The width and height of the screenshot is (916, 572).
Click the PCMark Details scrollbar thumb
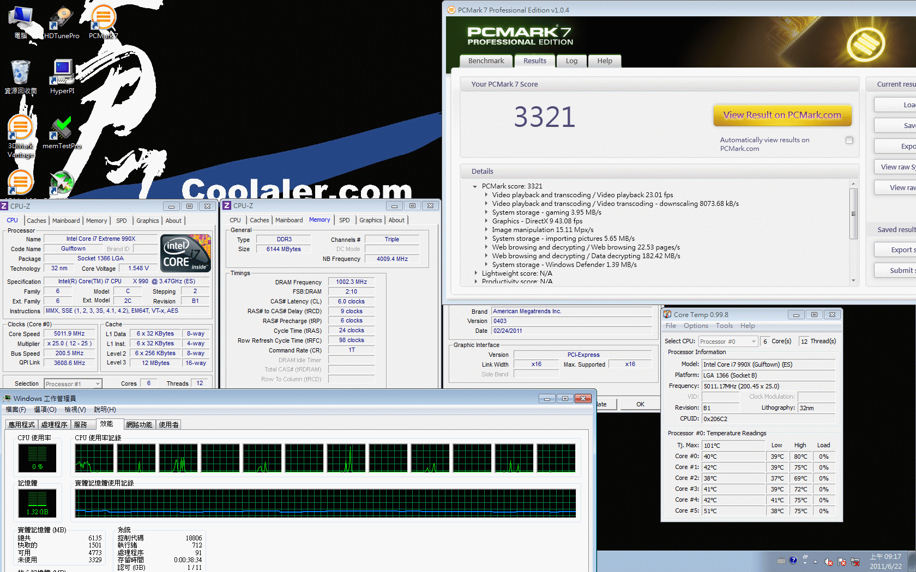click(x=853, y=214)
